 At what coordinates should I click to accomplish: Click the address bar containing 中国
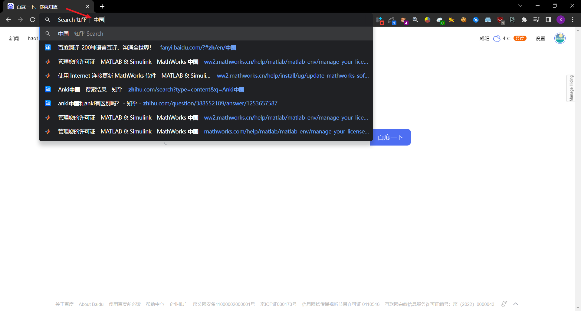point(206,20)
